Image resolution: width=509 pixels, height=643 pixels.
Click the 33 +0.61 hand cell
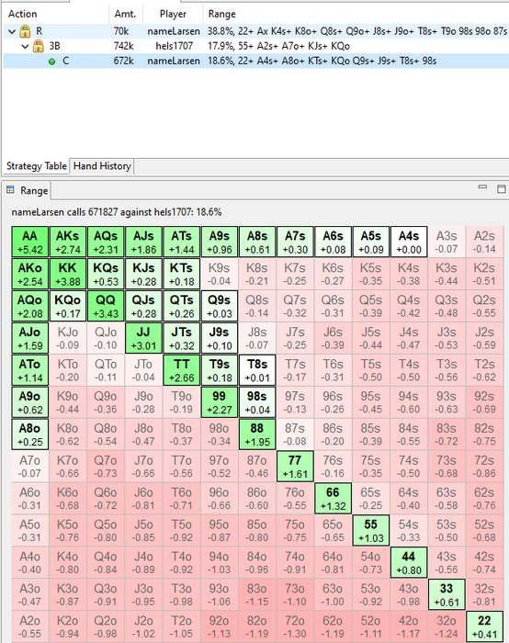447,594
